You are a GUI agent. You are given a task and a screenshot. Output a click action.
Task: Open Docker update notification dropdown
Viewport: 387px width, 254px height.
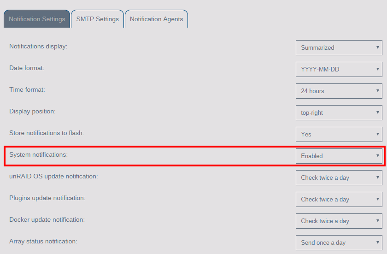click(x=339, y=221)
